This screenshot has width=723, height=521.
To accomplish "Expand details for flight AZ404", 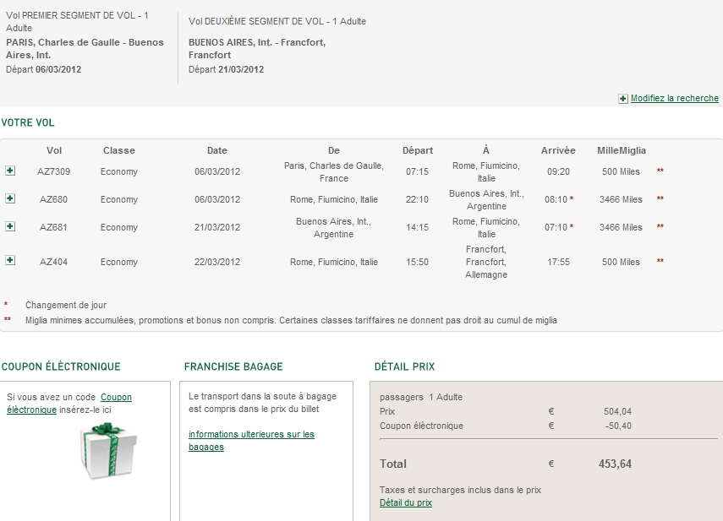I will (x=10, y=260).
